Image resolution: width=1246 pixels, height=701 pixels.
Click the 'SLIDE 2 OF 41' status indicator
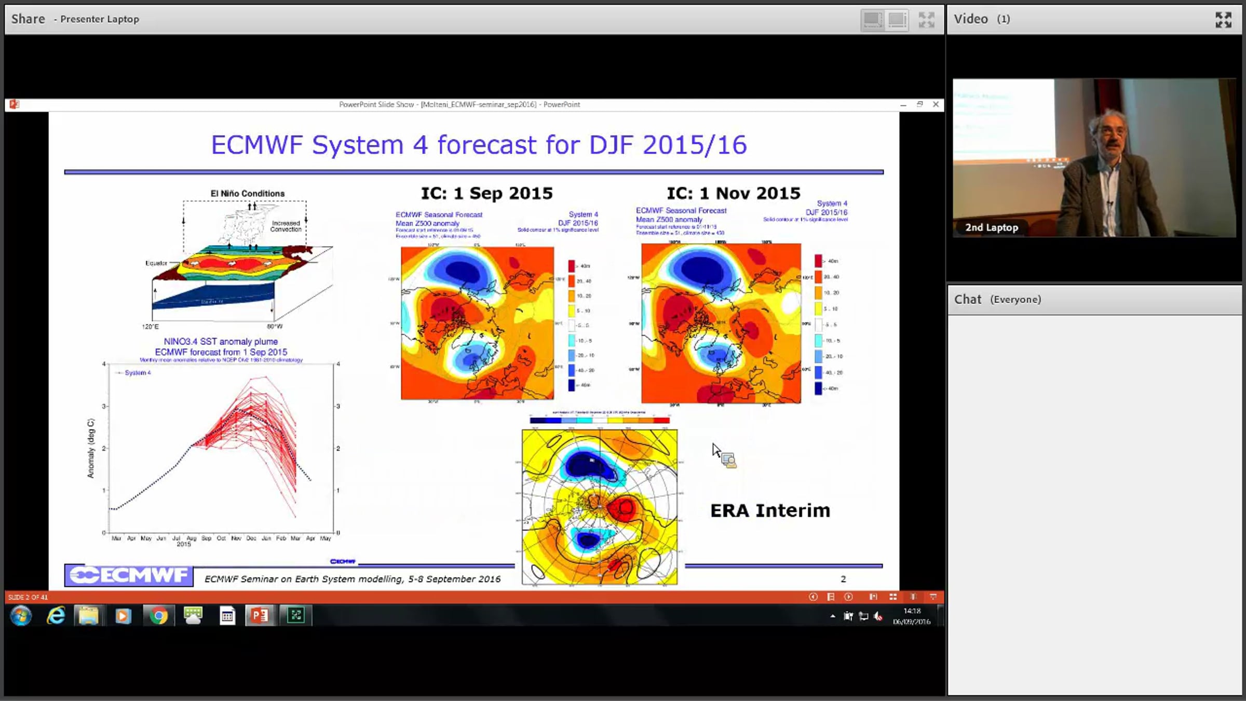coord(28,597)
